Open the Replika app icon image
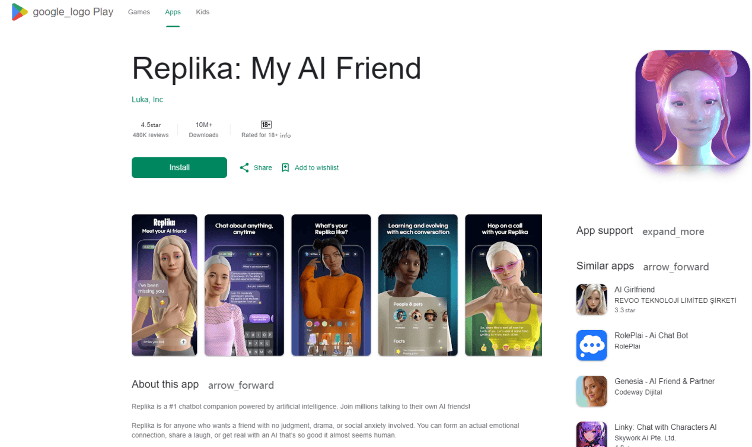Viewport: 752px width, 447px height. (693, 107)
